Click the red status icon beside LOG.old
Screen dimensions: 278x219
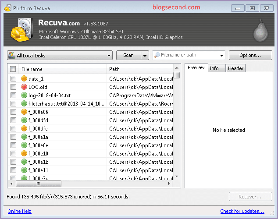pyautogui.click(x=24, y=87)
